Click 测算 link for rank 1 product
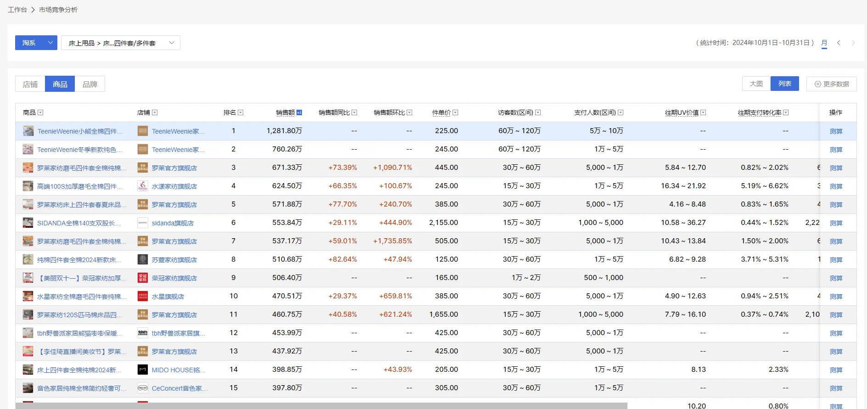The height and width of the screenshot is (409, 867). [836, 131]
